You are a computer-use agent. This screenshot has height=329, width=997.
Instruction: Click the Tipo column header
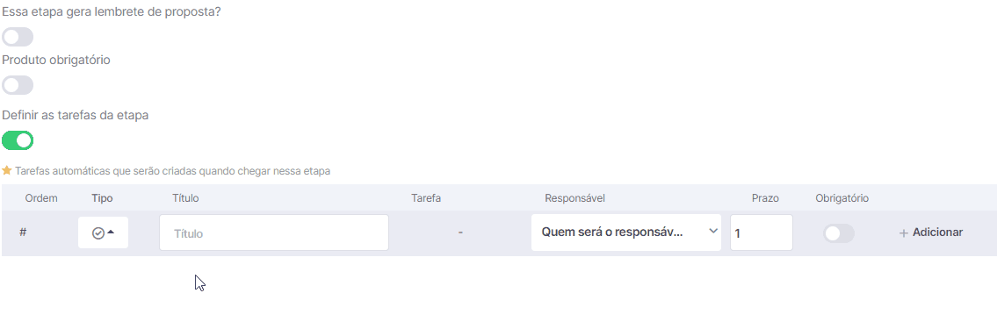[x=103, y=198]
